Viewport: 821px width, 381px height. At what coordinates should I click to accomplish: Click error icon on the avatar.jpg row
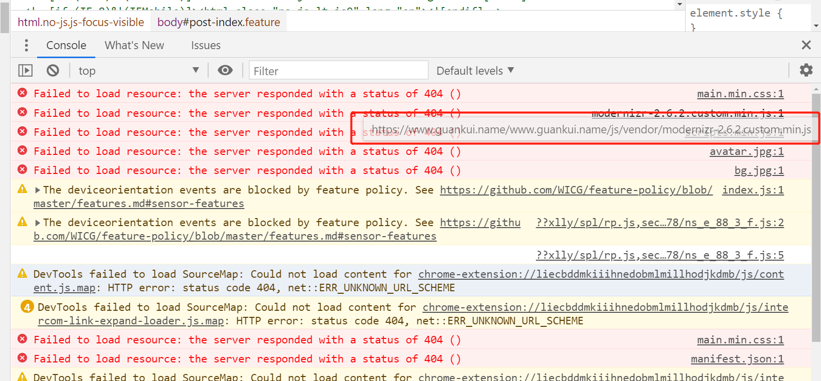[x=23, y=150]
